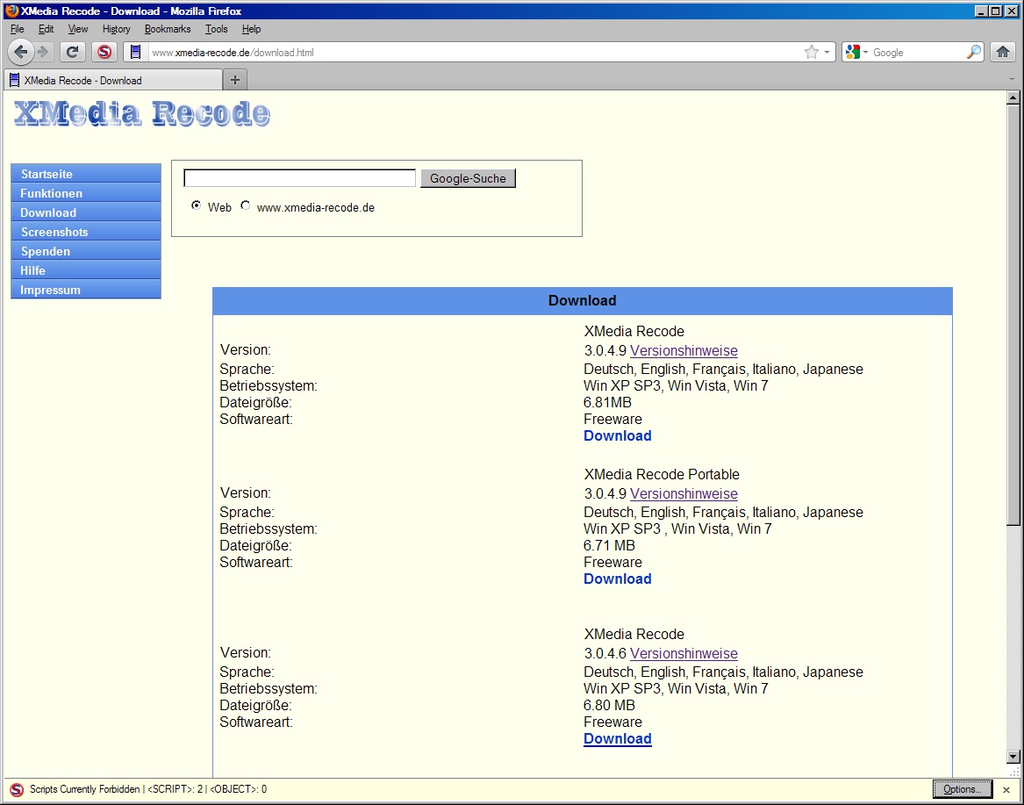The width and height of the screenshot is (1024, 805).
Task: Click the vertical scrollbar thumb
Action: [x=1013, y=315]
